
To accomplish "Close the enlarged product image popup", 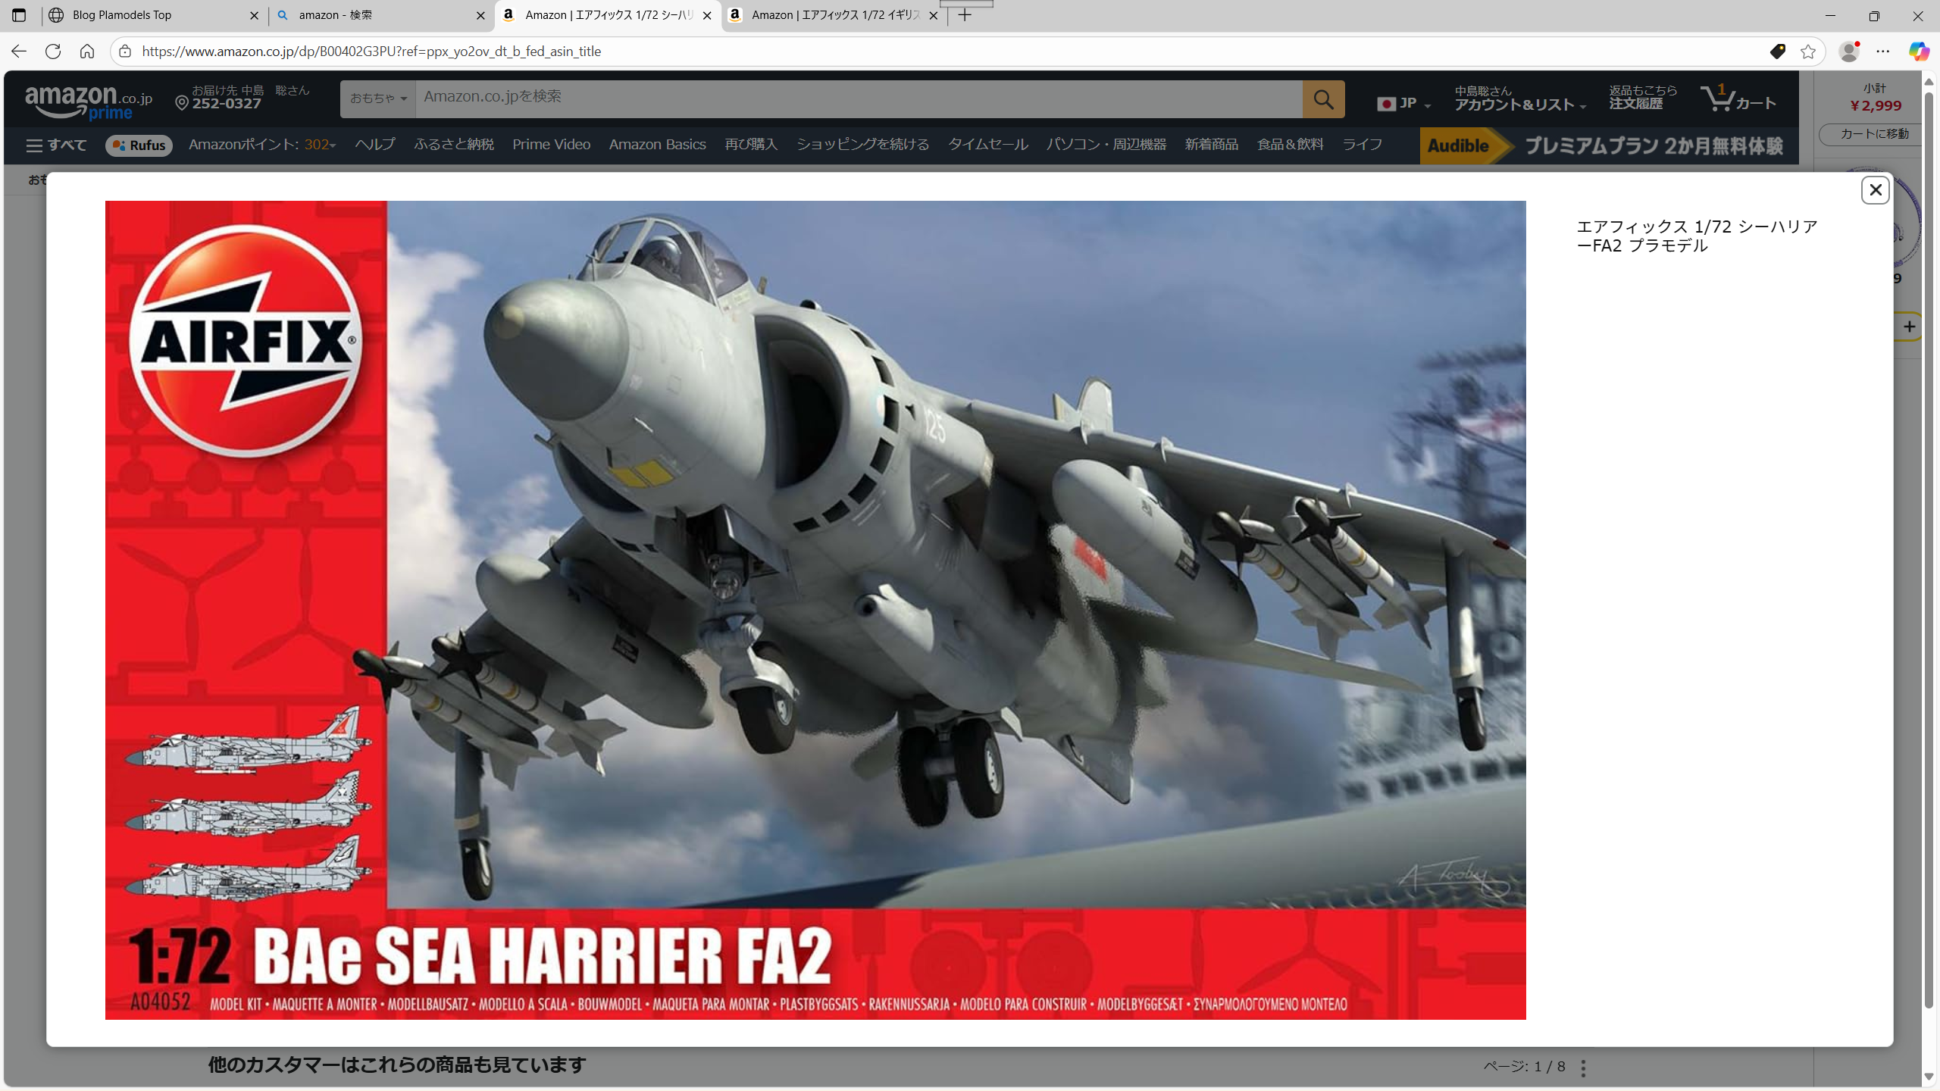I will pos(1875,190).
